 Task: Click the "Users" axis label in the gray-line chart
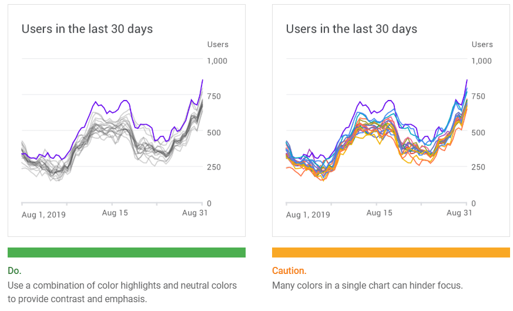pyautogui.click(x=217, y=45)
